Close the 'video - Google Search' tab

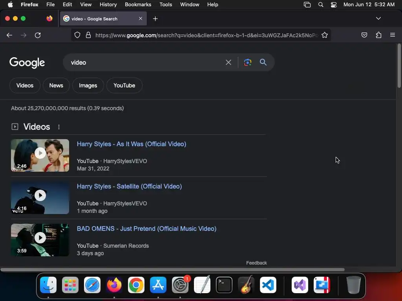[141, 18]
